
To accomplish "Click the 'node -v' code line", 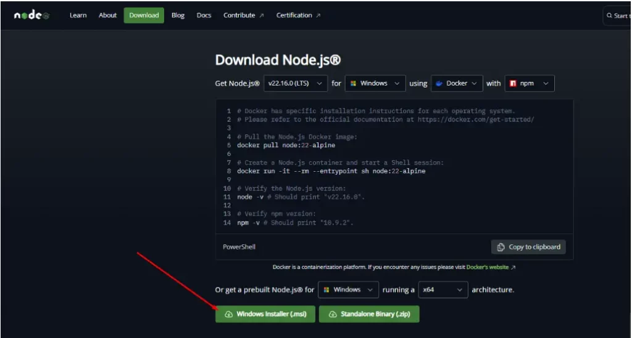I will (x=301, y=197).
